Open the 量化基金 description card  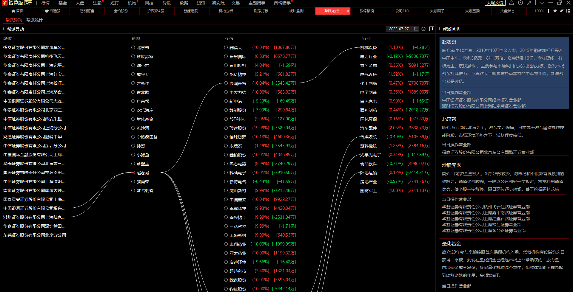click(504, 265)
